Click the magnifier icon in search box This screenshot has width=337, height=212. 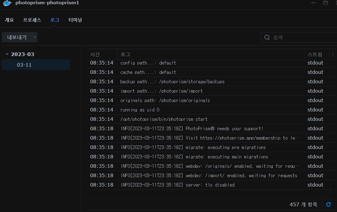click(x=267, y=37)
